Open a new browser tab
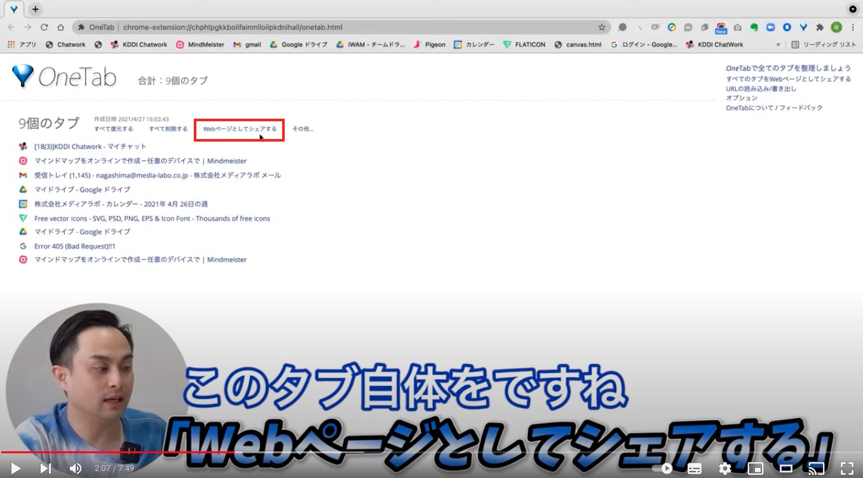The width and height of the screenshot is (863, 478). tap(36, 9)
